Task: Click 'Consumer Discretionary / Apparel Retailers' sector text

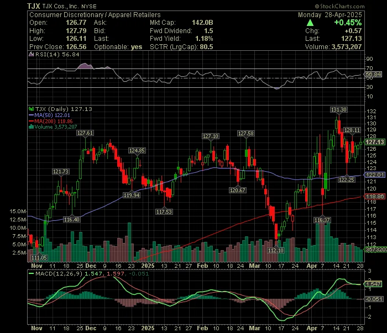Action: [x=95, y=15]
